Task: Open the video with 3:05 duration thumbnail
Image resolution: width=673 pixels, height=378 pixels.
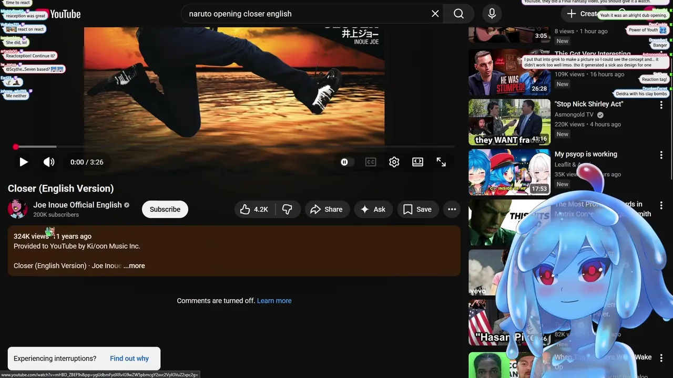Action: click(509, 35)
